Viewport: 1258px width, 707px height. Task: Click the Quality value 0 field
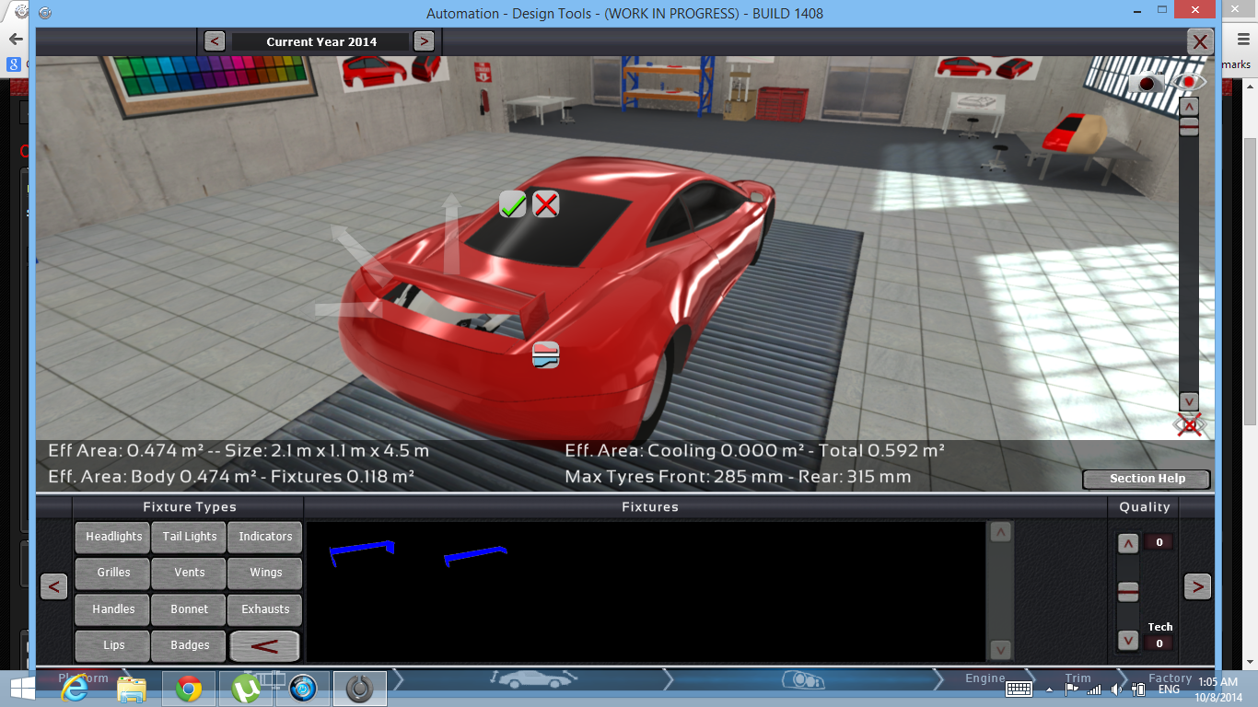tap(1159, 542)
